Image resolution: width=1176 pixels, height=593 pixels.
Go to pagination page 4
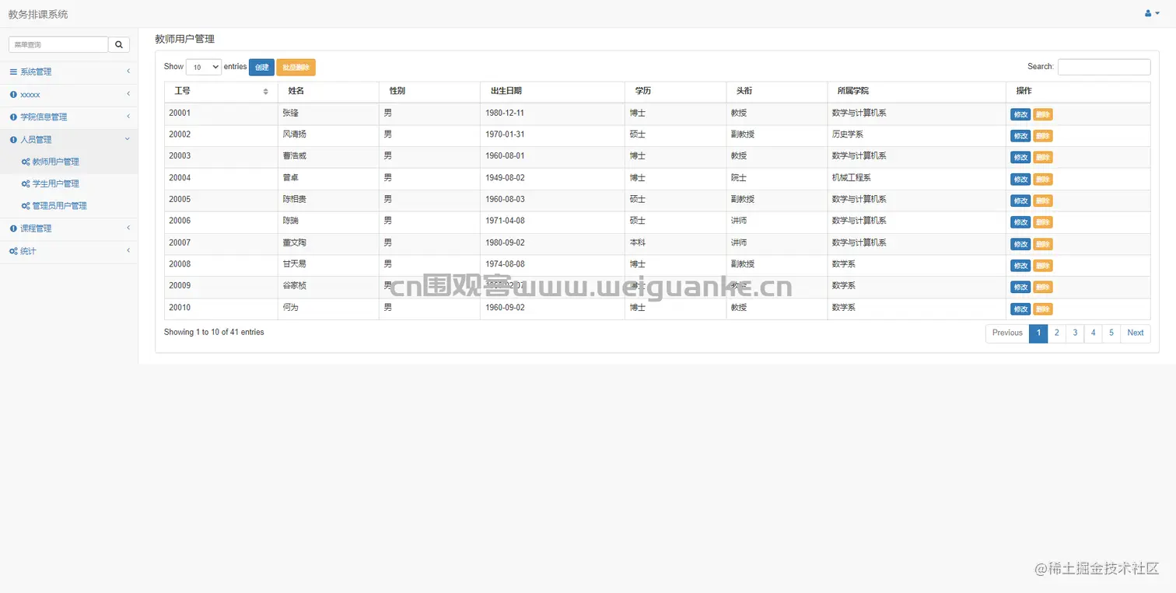click(1093, 333)
